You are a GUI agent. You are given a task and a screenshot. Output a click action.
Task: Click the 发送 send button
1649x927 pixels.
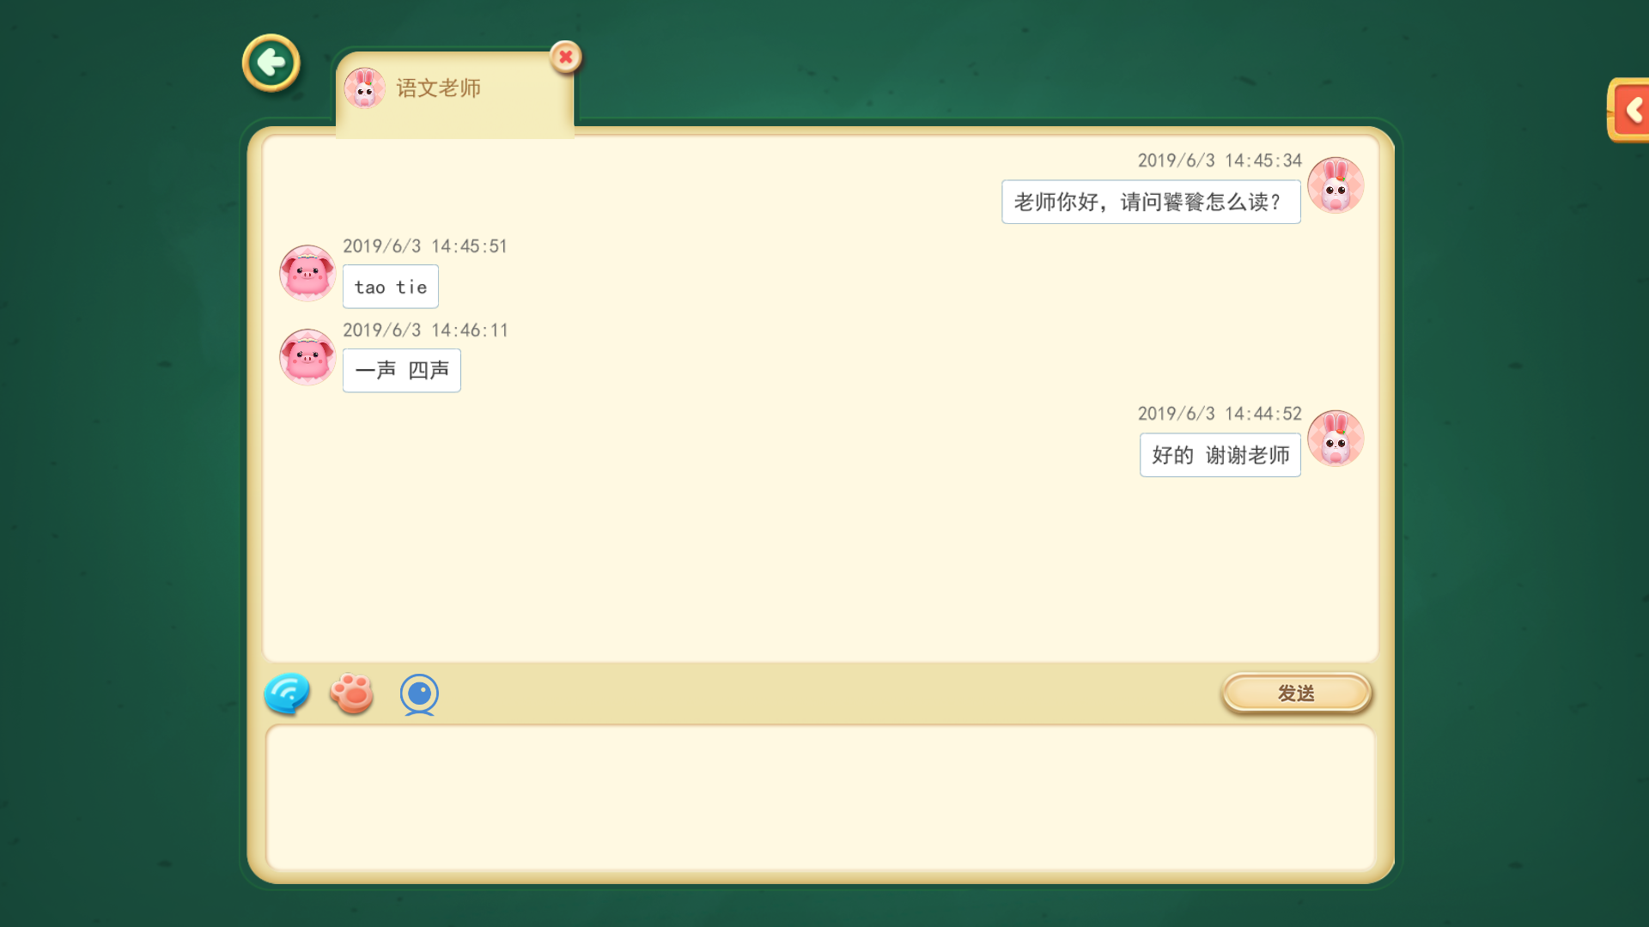1296,693
